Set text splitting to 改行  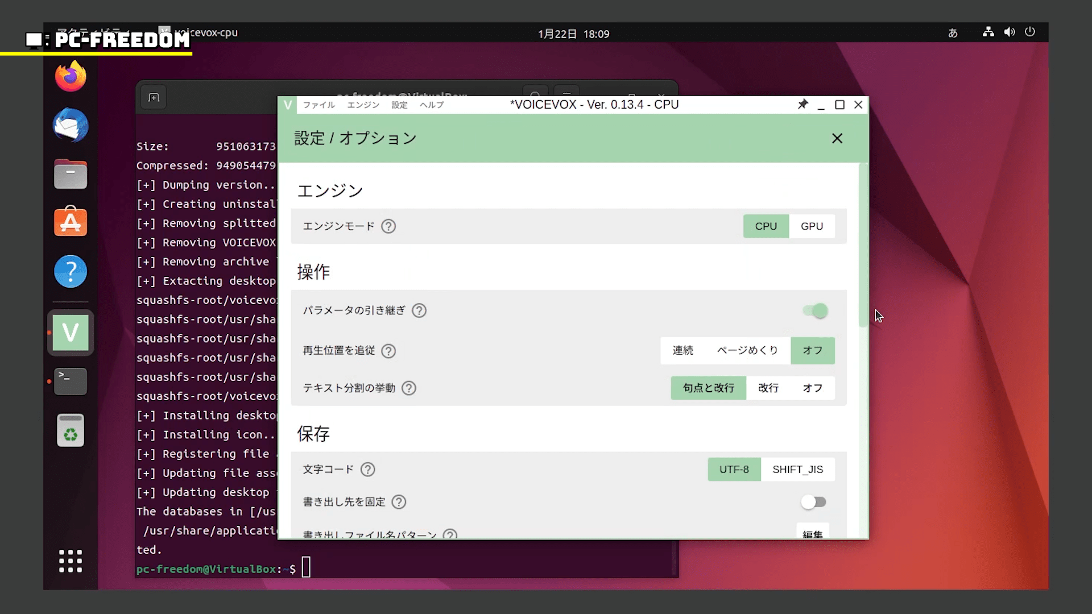(x=768, y=388)
